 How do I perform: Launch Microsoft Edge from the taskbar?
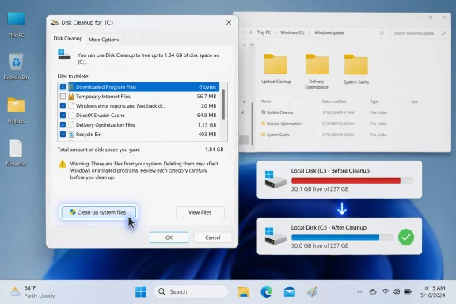(x=266, y=292)
